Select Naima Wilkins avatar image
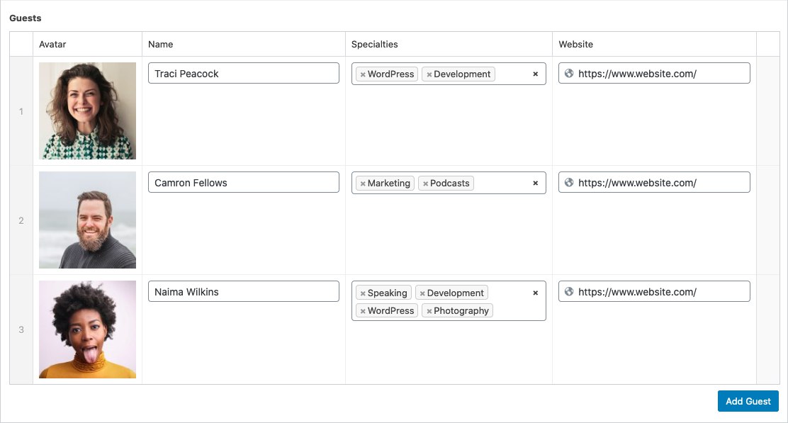This screenshot has height=423, width=788. click(87, 329)
